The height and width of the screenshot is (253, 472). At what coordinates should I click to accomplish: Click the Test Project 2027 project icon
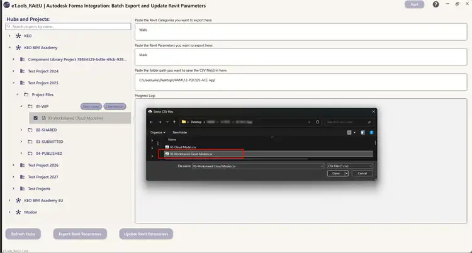click(22, 177)
